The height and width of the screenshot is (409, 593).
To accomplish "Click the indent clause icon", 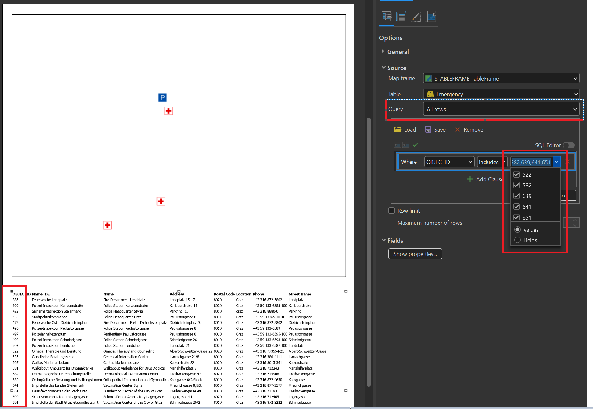I will coord(406,145).
